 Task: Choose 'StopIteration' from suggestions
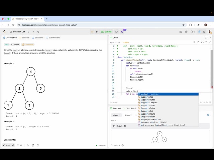point(168,117)
